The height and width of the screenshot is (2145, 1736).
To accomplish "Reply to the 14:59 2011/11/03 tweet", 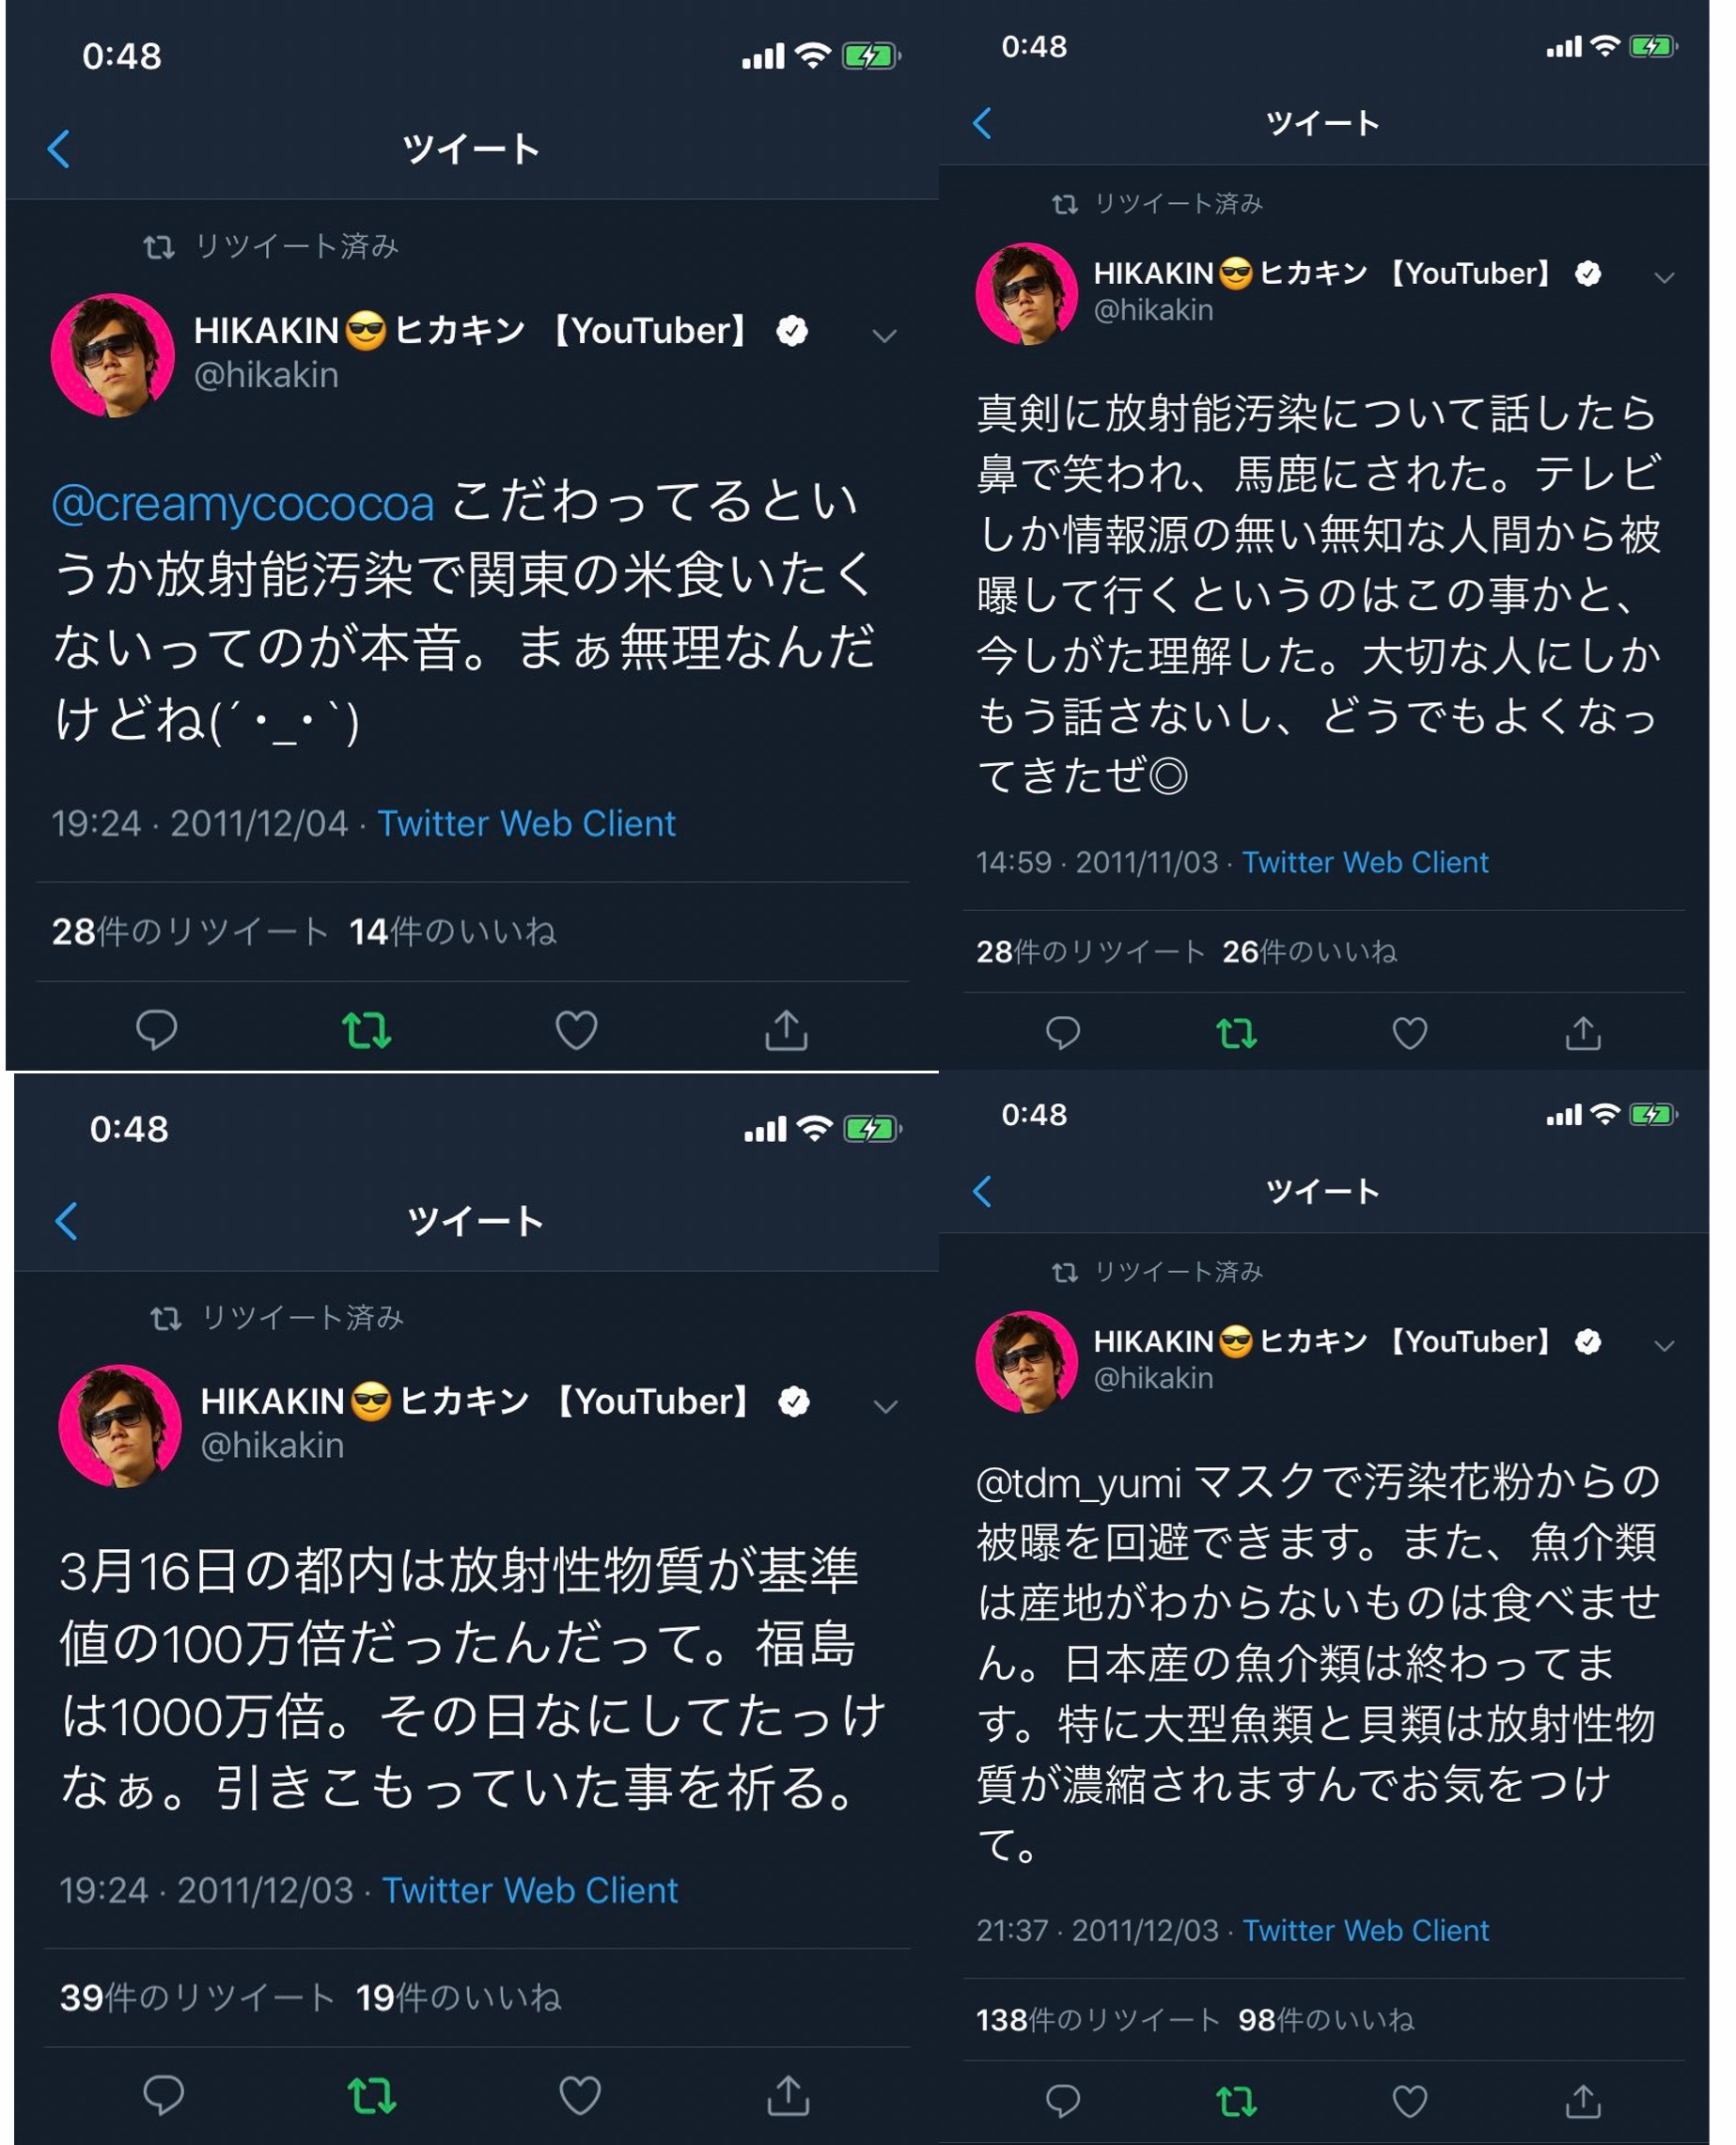I will pyautogui.click(x=1062, y=1033).
